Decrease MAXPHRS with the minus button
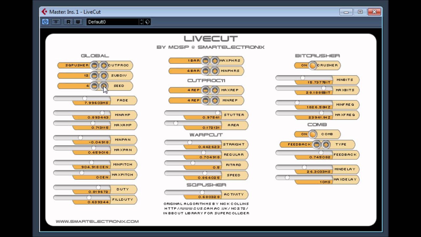Viewport: 421px width, 237px height. pyautogui.click(x=206, y=61)
